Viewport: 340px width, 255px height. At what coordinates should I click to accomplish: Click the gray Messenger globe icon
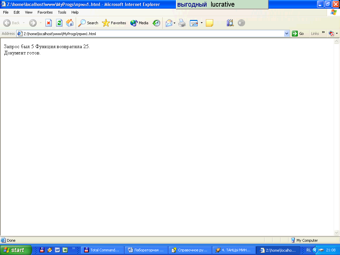[241, 23]
